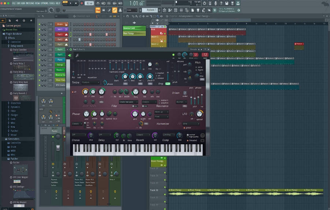This screenshot has width=330, height=210.
Task: Enable the porta option under Pitch
Action: click(199, 67)
